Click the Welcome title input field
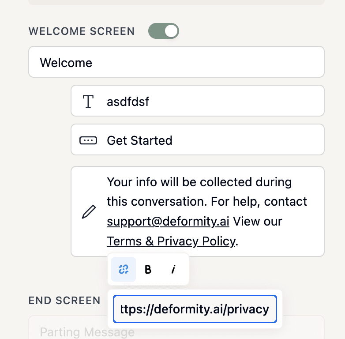Image resolution: width=345 pixels, height=339 pixels. (x=176, y=62)
